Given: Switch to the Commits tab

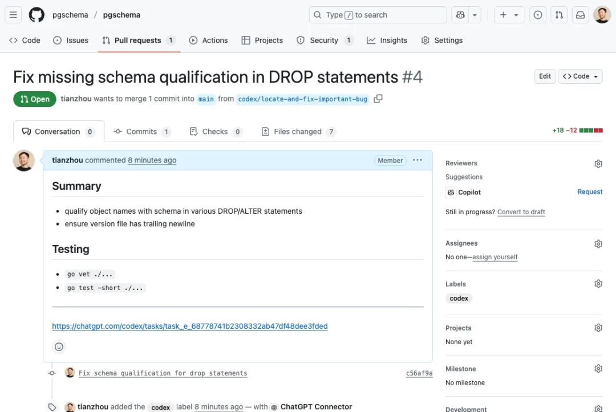Looking at the screenshot, I should pos(142,132).
